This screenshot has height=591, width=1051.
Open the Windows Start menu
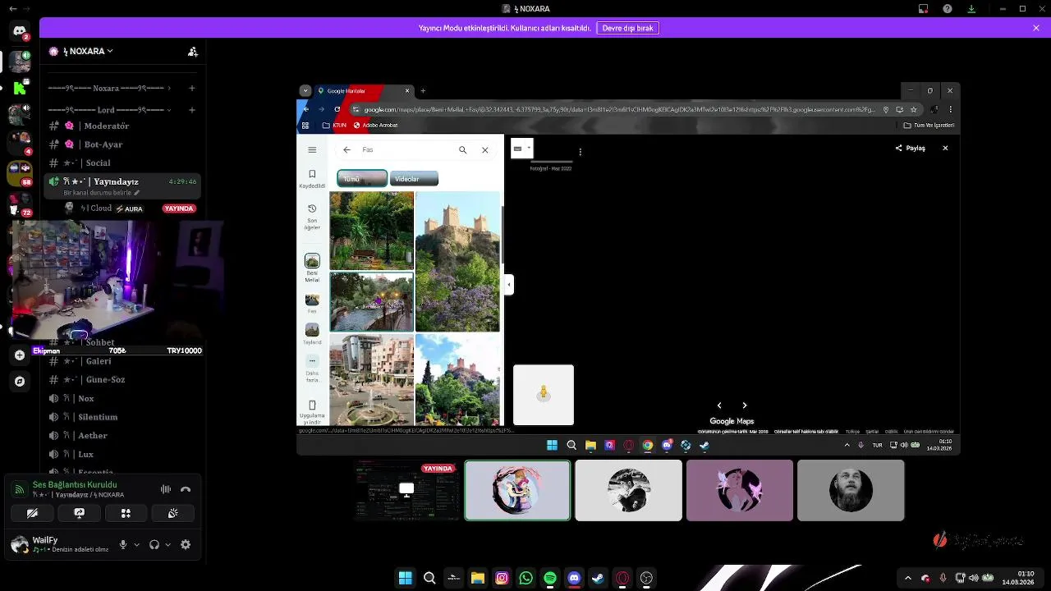click(x=405, y=578)
